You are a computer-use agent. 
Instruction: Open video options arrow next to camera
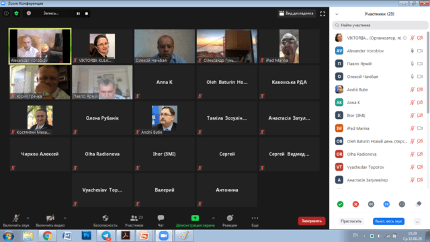(x=65, y=218)
